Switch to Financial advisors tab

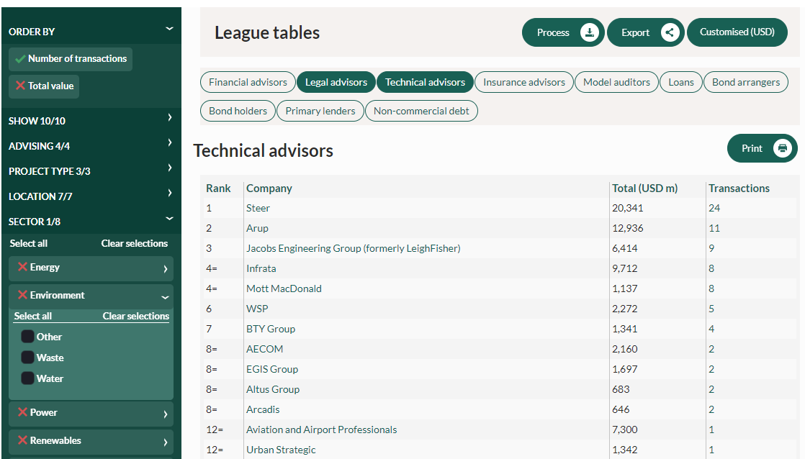[248, 82]
